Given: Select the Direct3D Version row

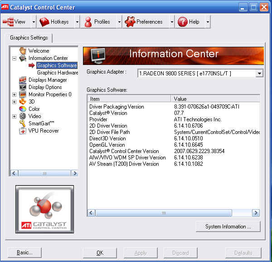Looking at the screenshot, I should [x=174, y=138].
